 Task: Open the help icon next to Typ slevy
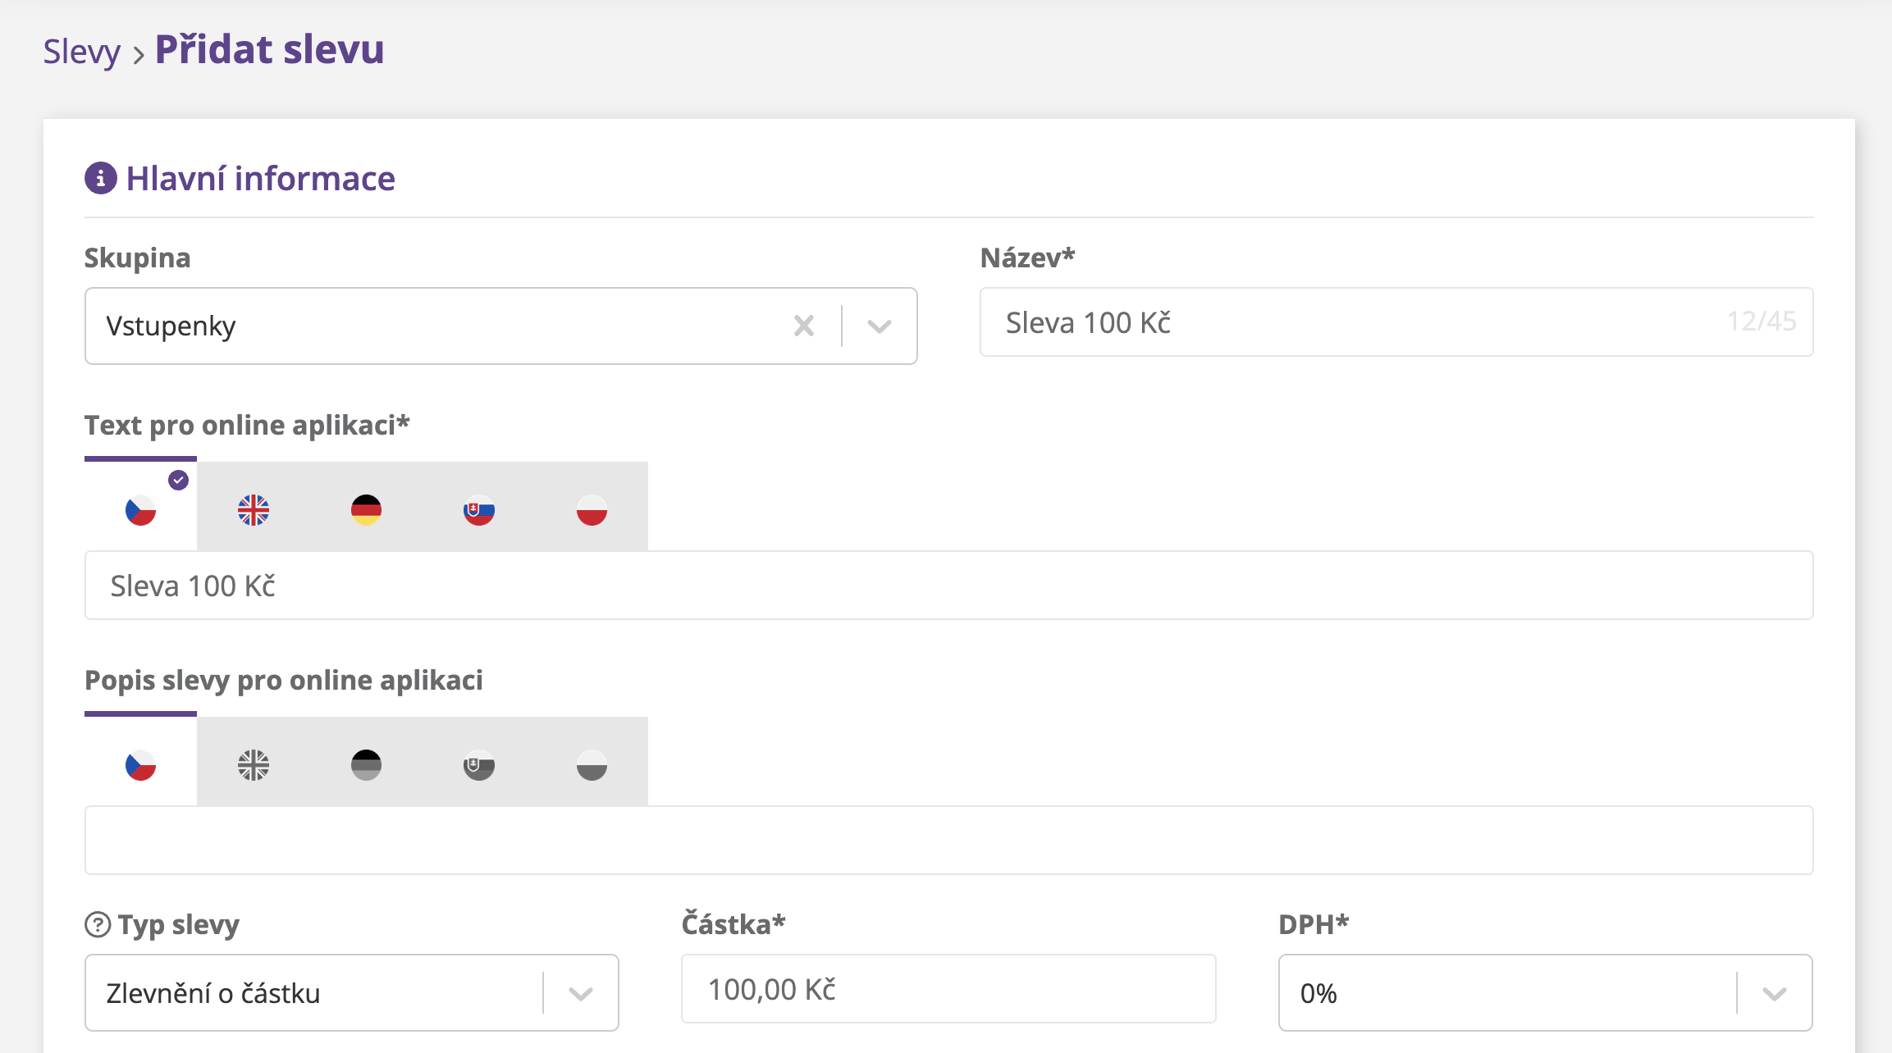pyautogui.click(x=98, y=924)
